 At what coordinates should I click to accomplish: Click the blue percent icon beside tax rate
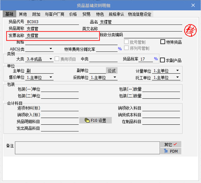click(156, 59)
